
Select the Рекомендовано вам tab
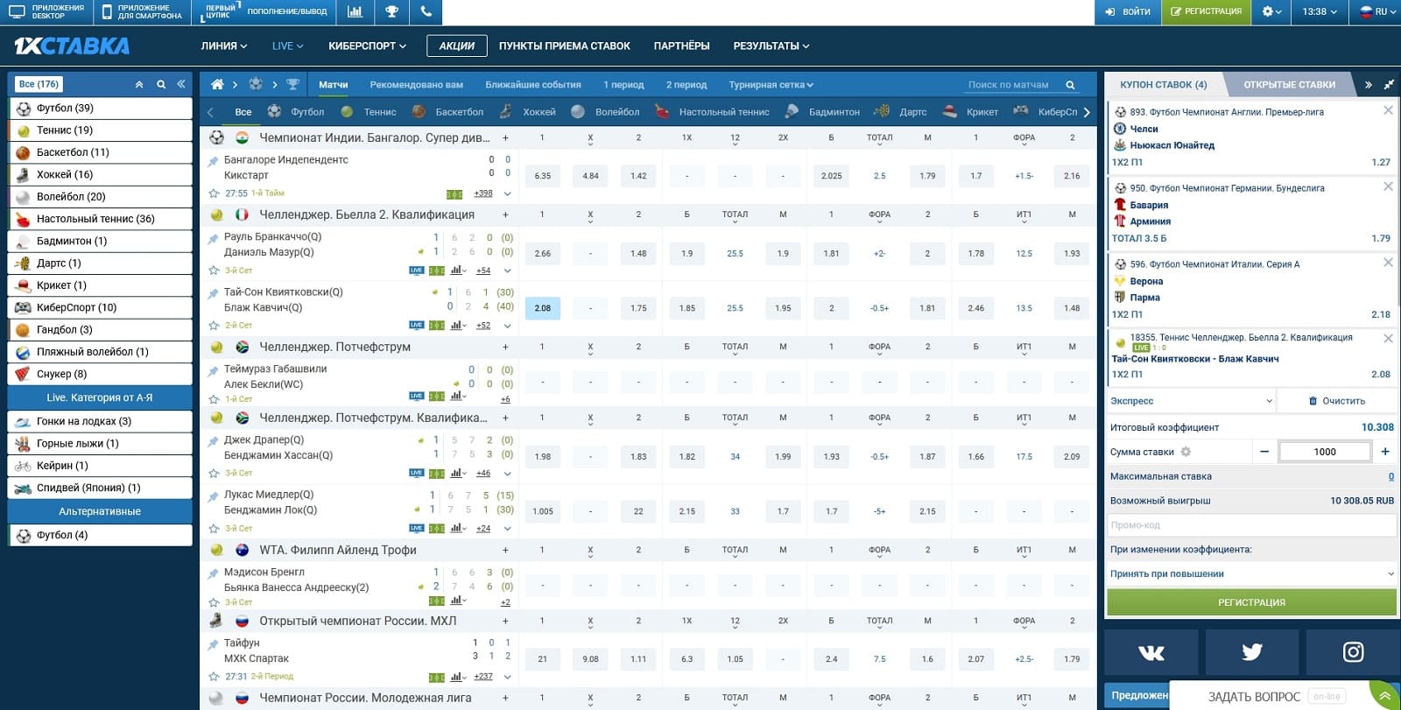417,85
